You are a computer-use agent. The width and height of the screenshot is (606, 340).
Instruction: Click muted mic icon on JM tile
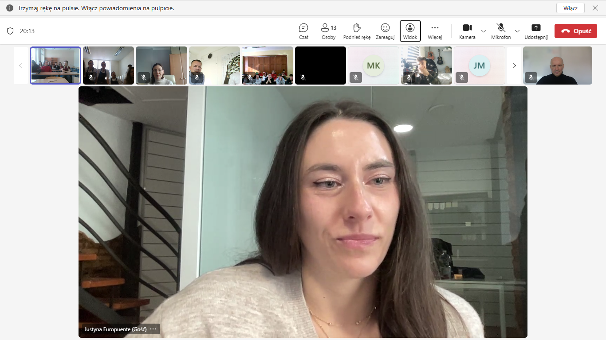(462, 77)
